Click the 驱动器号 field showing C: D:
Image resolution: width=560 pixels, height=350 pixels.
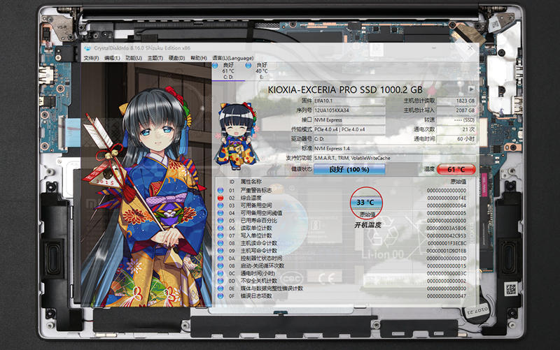tap(349, 139)
